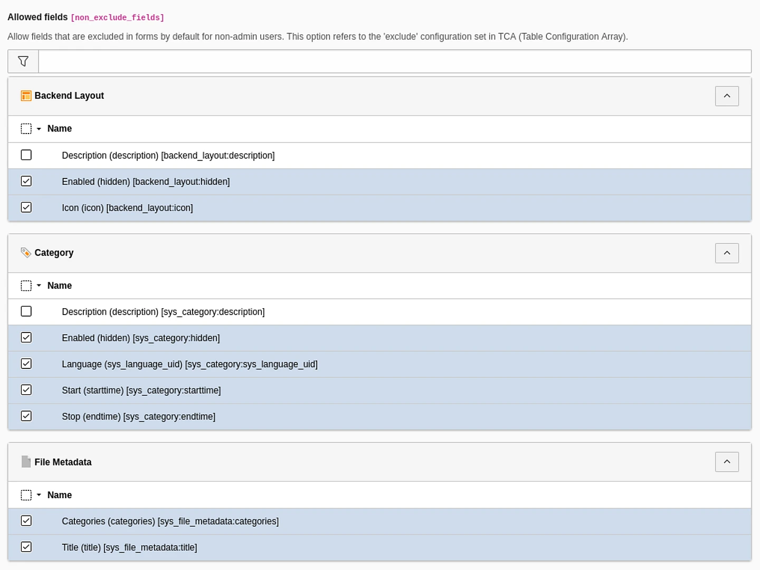Uncheck Icon field of Backend Layout
Screen dimensions: 760x570
pyautogui.click(x=26, y=207)
